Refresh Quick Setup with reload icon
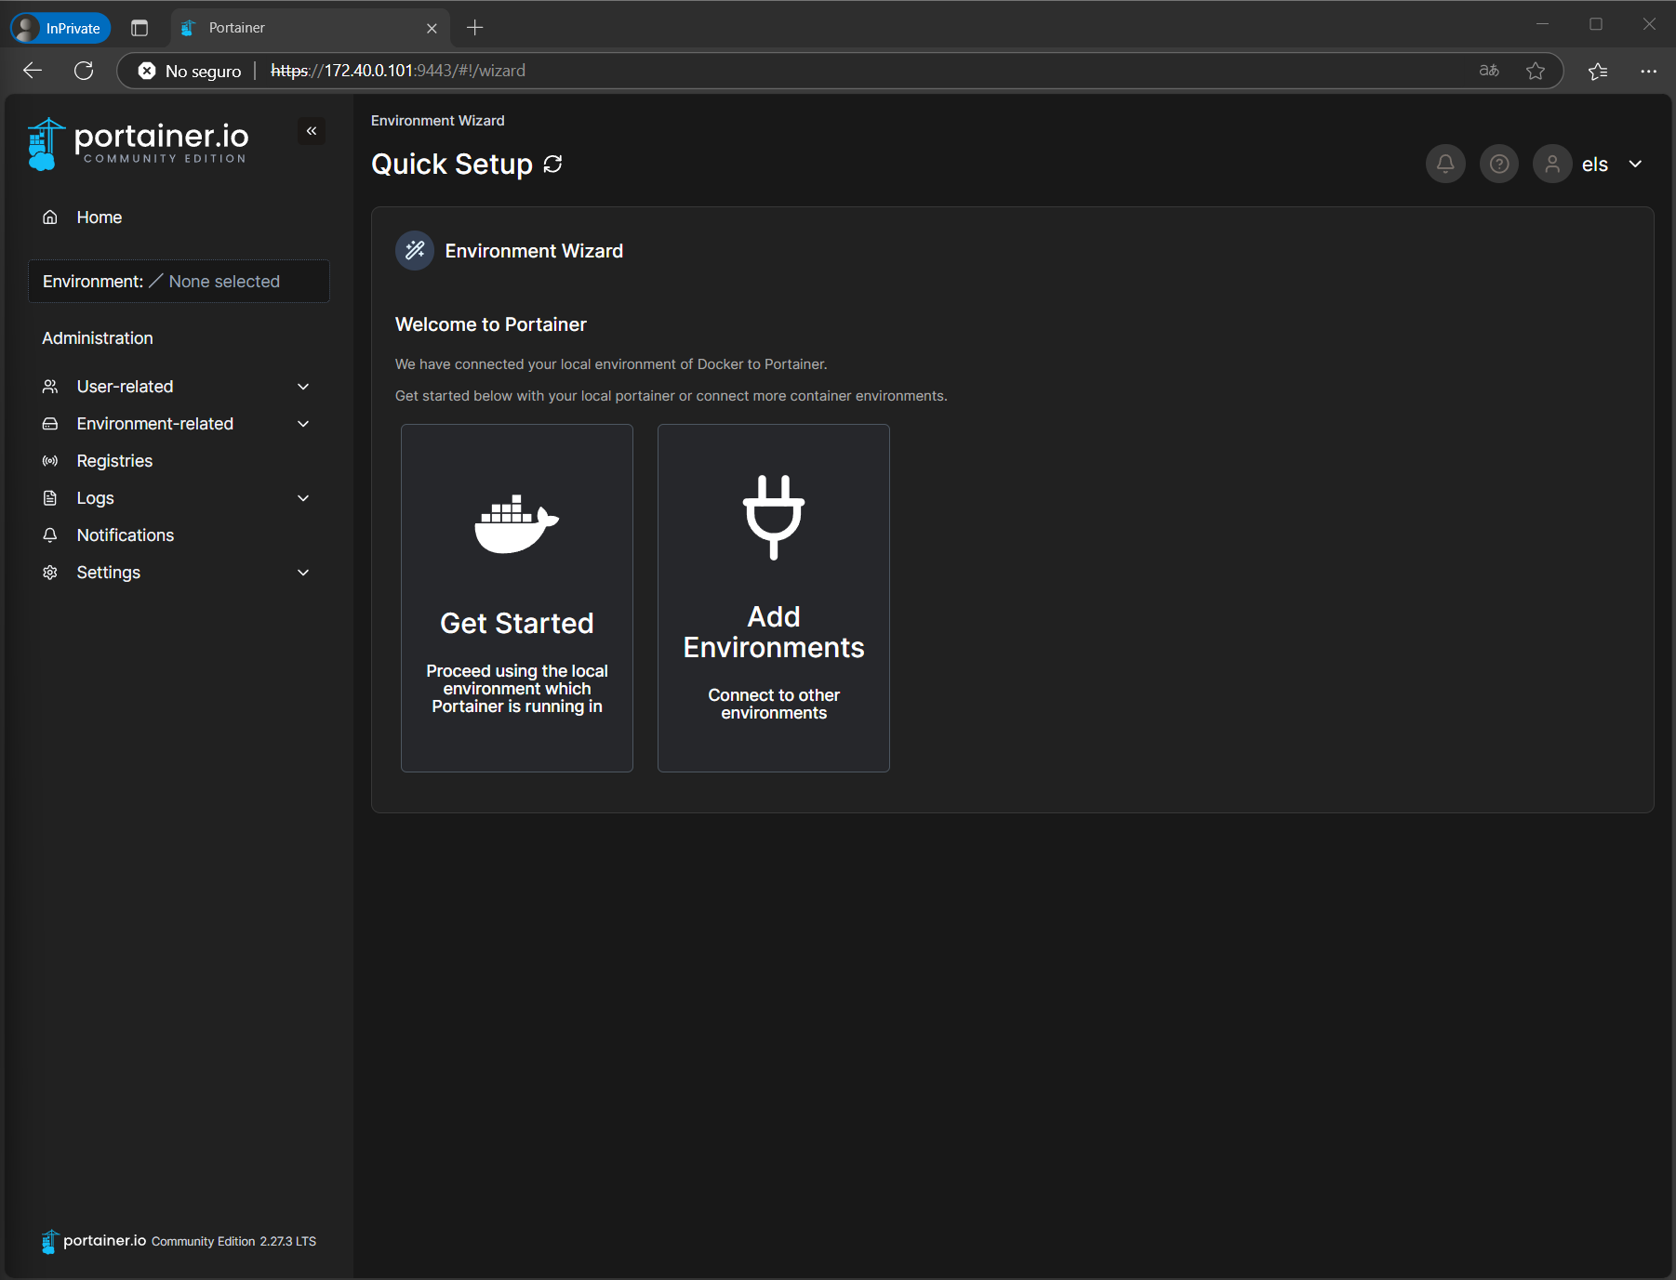 click(552, 165)
